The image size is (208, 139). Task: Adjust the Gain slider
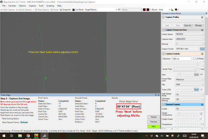click(180, 75)
